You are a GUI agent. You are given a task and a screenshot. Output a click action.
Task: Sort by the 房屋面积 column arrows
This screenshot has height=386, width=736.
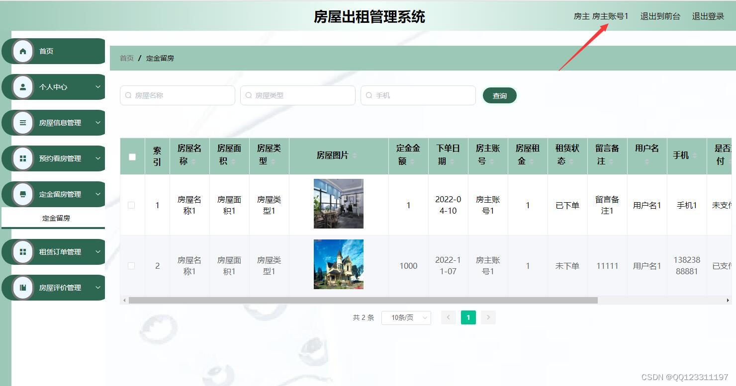[233, 161]
